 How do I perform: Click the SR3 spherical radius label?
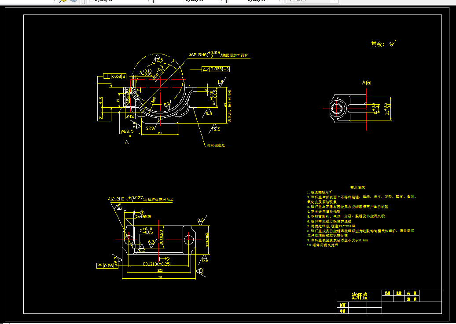coord(150,128)
